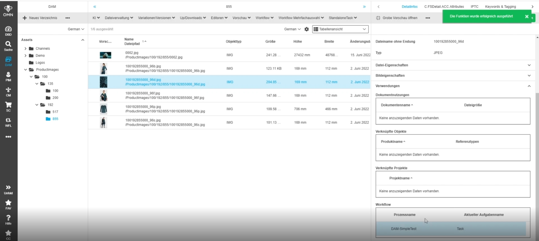Collapse the Verwendungen section
This screenshot has height=241, width=539.
529,86
